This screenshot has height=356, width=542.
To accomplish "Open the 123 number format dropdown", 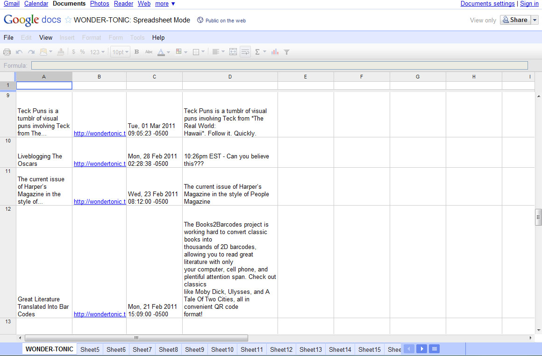I will click(x=97, y=52).
